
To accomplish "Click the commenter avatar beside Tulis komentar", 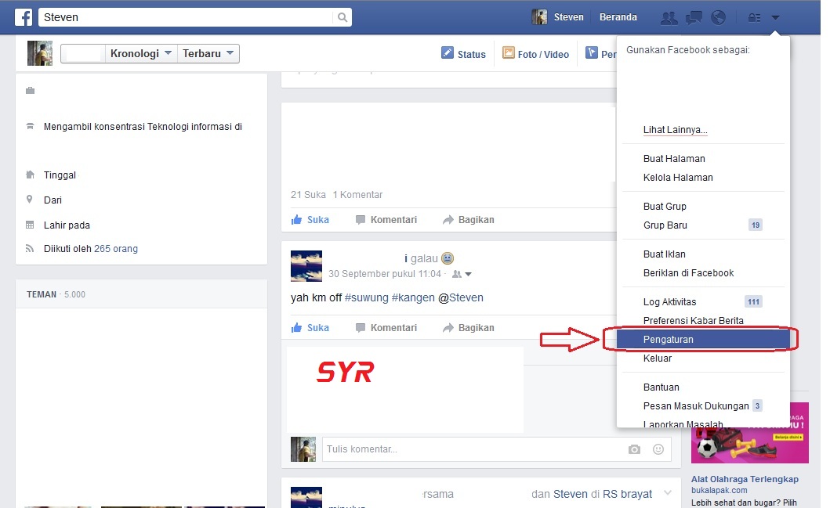I will point(303,449).
